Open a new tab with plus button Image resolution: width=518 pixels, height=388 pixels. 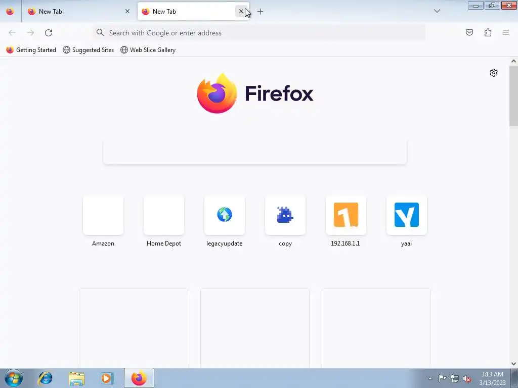tap(261, 12)
